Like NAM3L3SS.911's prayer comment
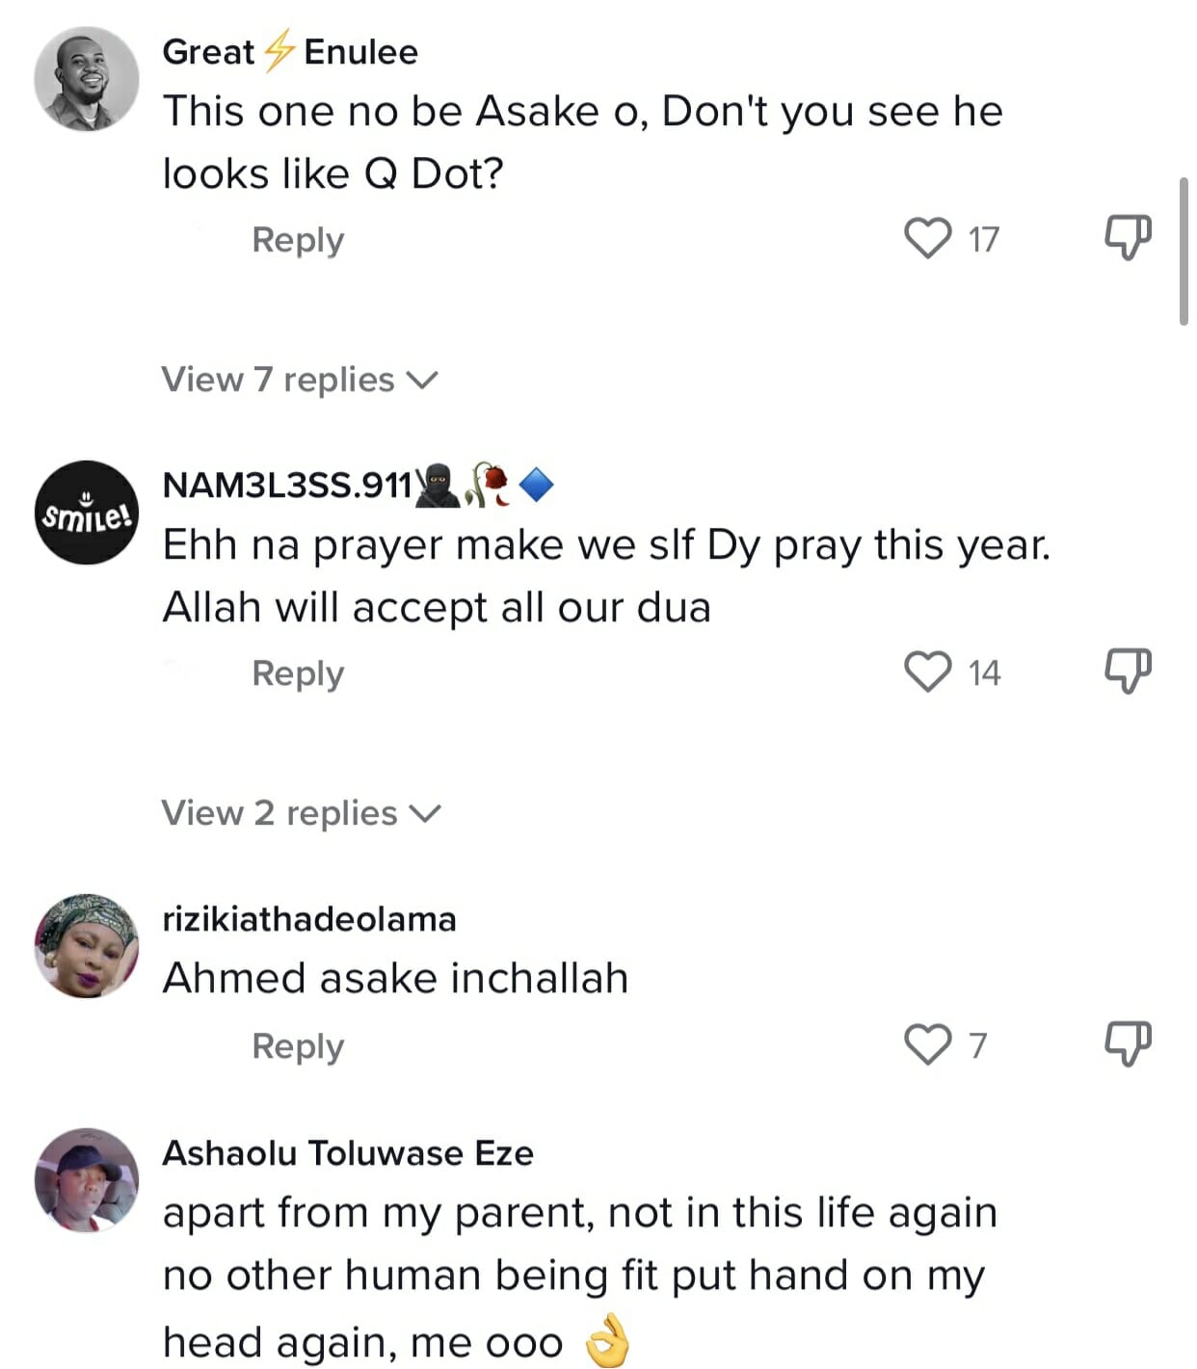The image size is (1197, 1369). tap(928, 671)
